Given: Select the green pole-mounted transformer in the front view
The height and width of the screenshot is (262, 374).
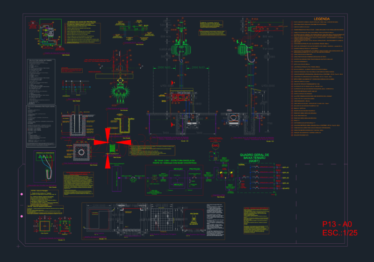Looking at the screenshot, I should click(x=181, y=48).
